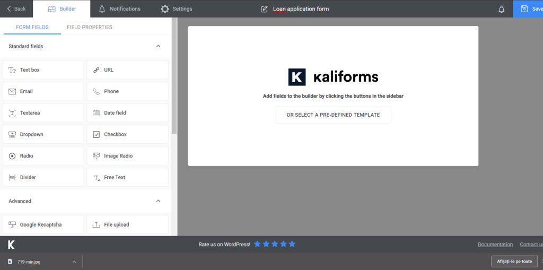
Task: Click Afișați-le pe toate downloads button
Action: click(514, 262)
